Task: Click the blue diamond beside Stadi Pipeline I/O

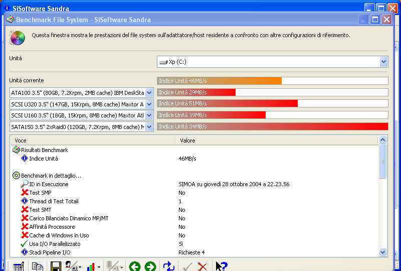Action: [24, 252]
